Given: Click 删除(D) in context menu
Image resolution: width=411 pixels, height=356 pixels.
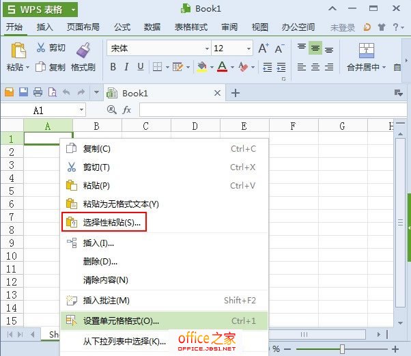Looking at the screenshot, I should tap(164, 262).
